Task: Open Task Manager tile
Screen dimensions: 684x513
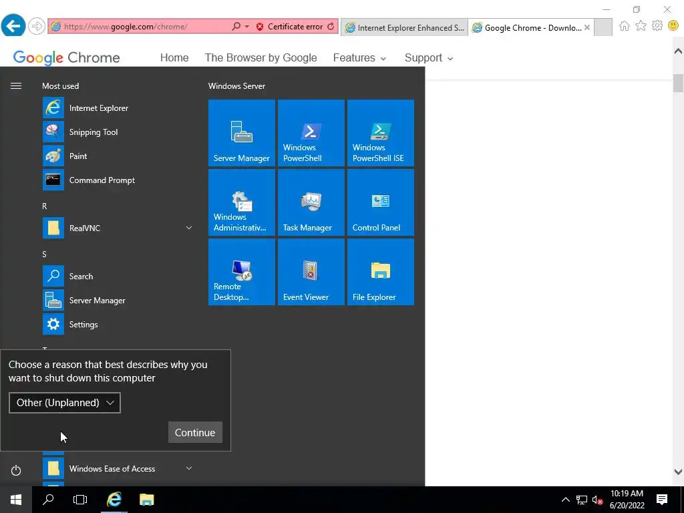Action: [x=311, y=202]
